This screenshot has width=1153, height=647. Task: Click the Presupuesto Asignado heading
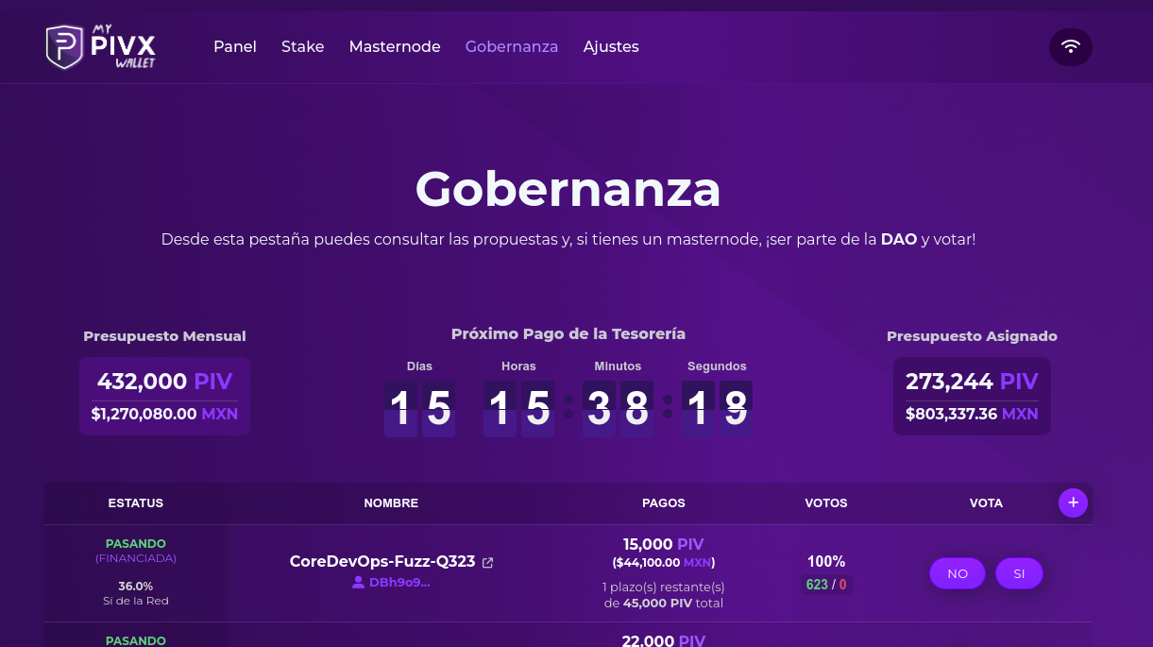pyautogui.click(x=972, y=336)
